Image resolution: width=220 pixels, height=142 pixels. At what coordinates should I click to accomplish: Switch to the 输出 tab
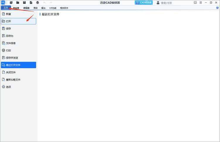click(43, 8)
